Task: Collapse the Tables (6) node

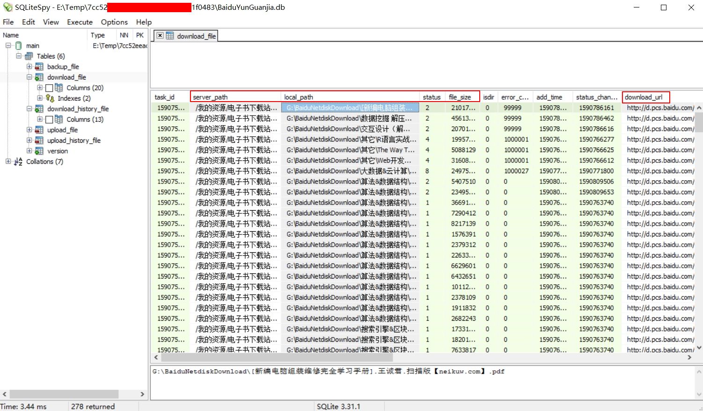Action: 19,56
